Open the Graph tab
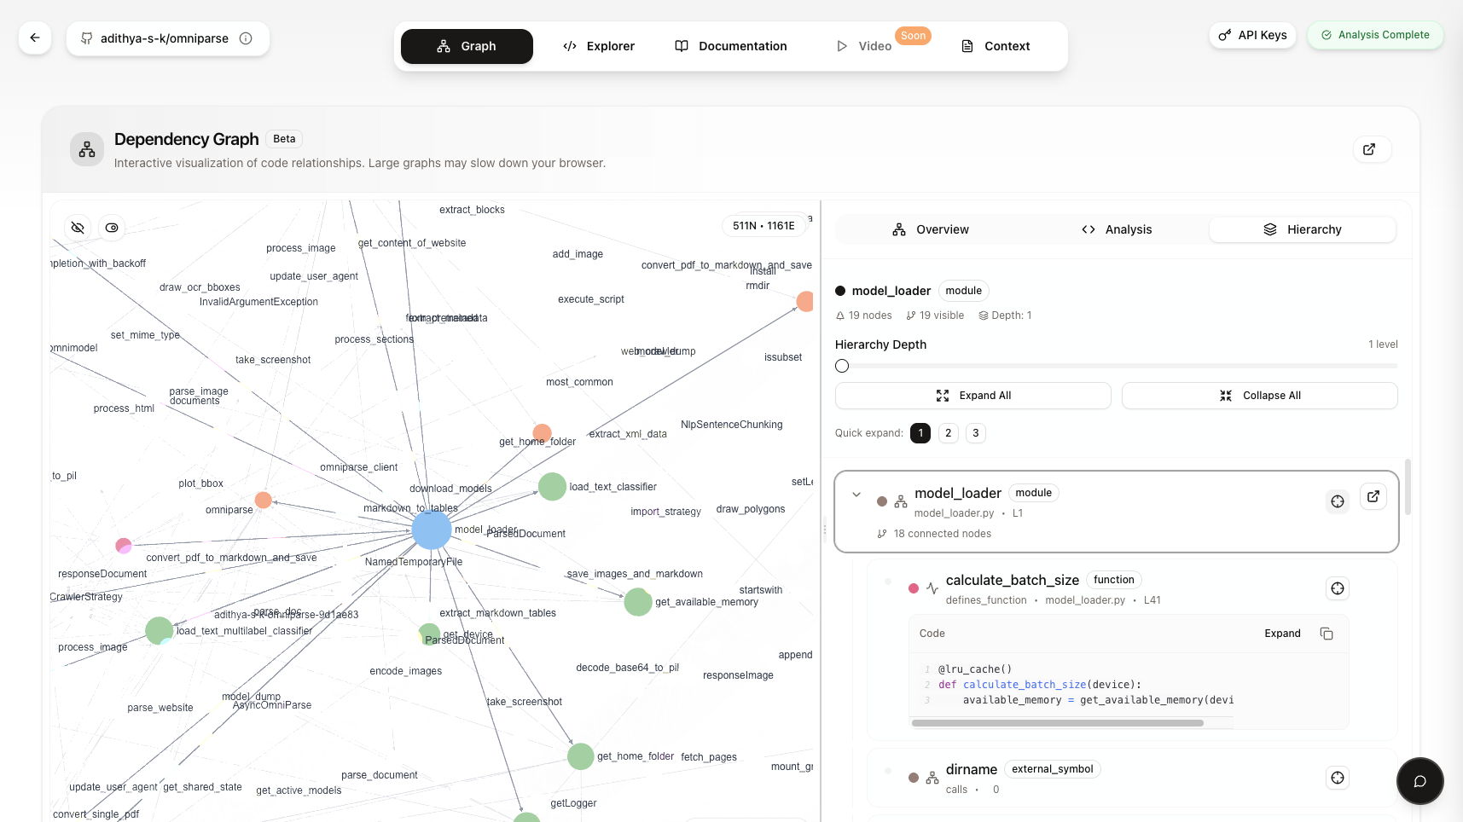The width and height of the screenshot is (1463, 822). pos(467,46)
